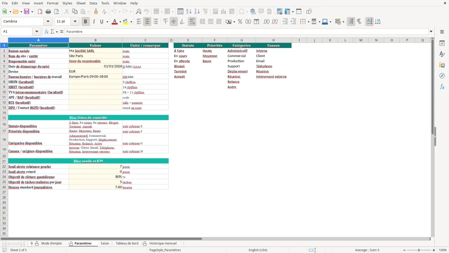Click the status bar zoom slider
Screen dimensions: 449x253
click(x=419, y=250)
